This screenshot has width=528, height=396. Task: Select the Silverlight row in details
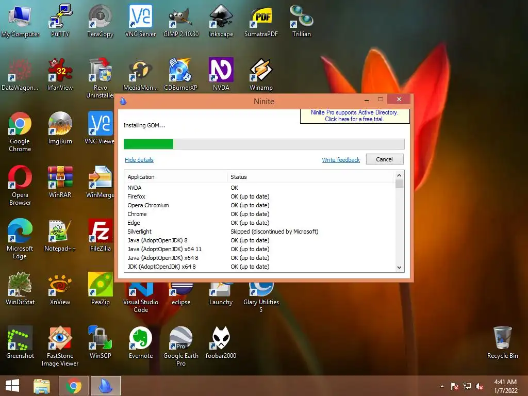tap(259, 232)
